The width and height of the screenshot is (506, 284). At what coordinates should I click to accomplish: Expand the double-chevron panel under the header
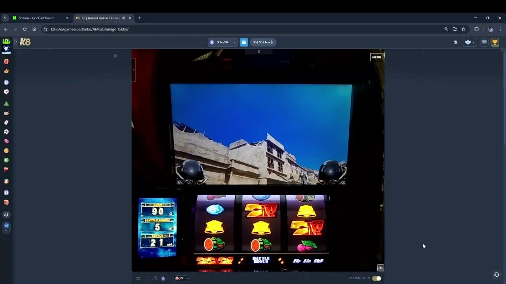coord(259,52)
